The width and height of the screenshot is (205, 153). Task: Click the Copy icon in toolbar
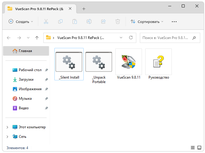[60, 21]
